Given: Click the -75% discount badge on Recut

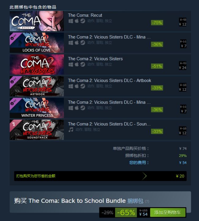Looking at the screenshot, I should click(157, 23).
